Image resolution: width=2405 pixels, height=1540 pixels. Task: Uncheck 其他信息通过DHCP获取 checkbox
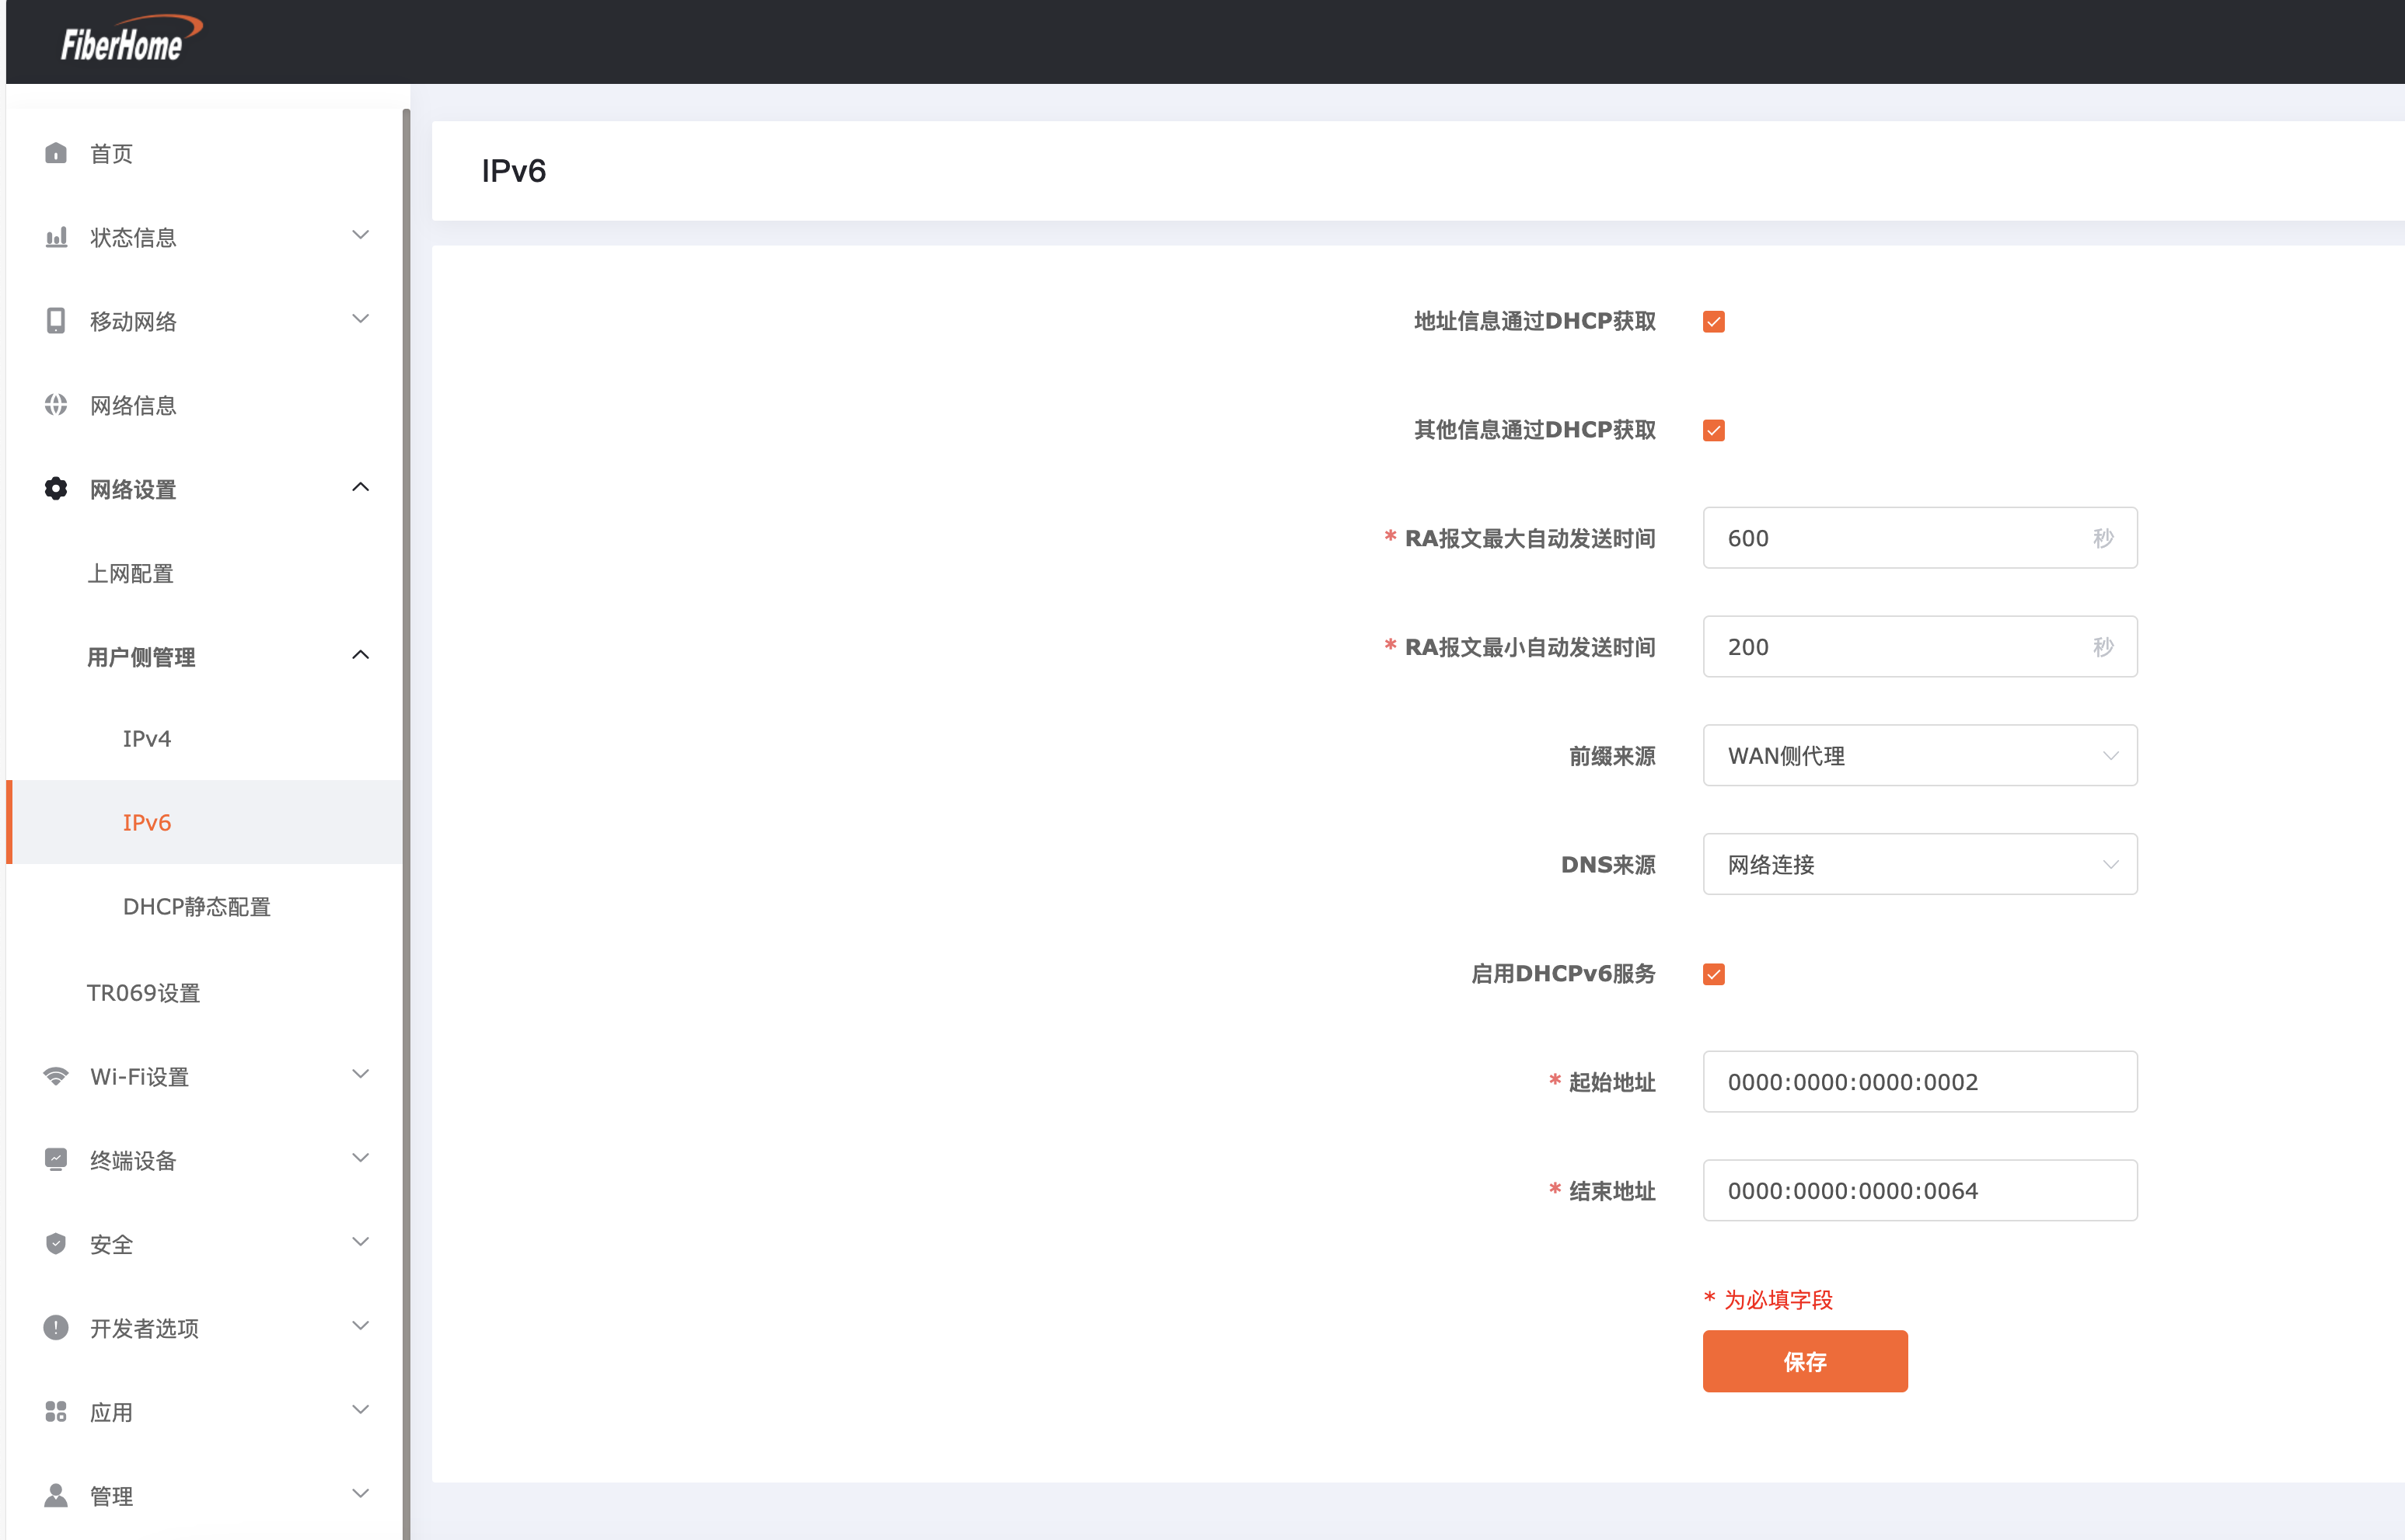1714,431
